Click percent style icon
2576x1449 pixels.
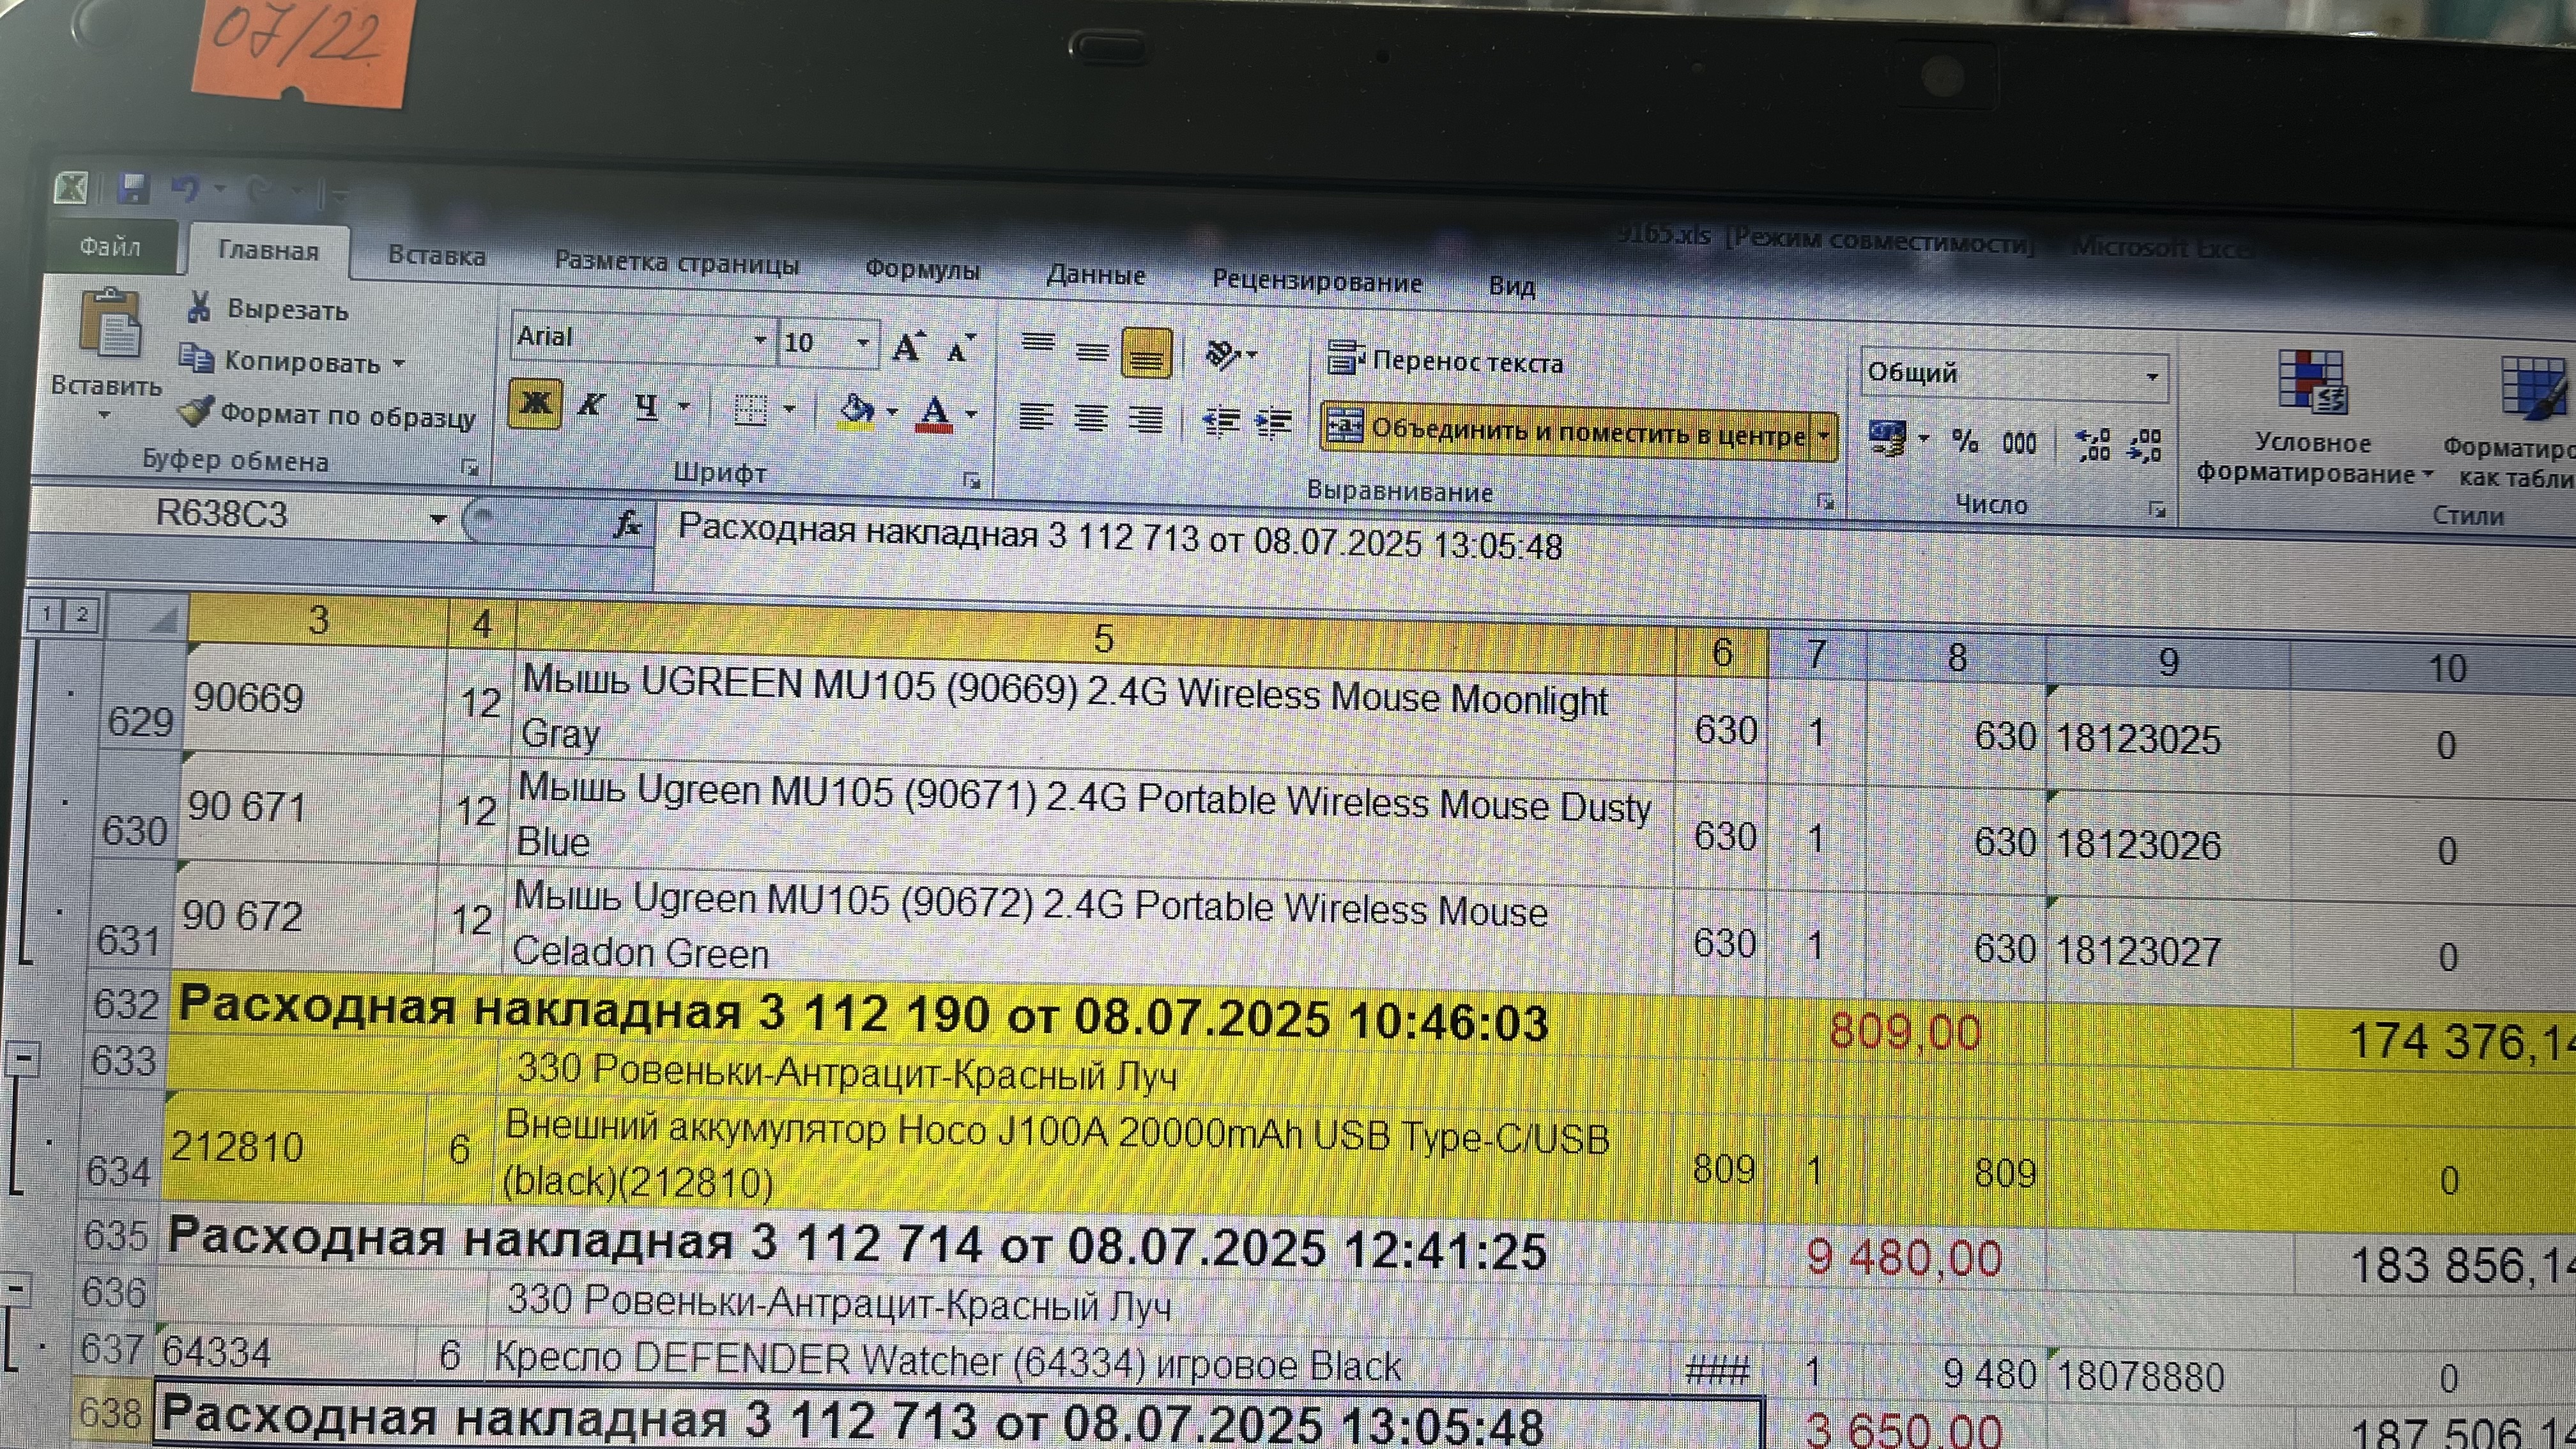(x=1965, y=441)
